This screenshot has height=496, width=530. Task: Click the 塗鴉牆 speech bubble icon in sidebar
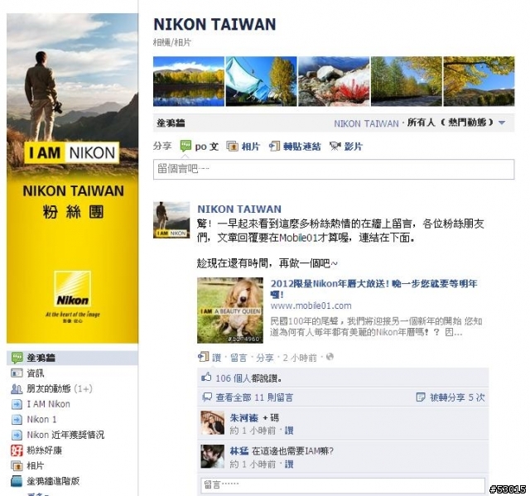click(x=17, y=358)
